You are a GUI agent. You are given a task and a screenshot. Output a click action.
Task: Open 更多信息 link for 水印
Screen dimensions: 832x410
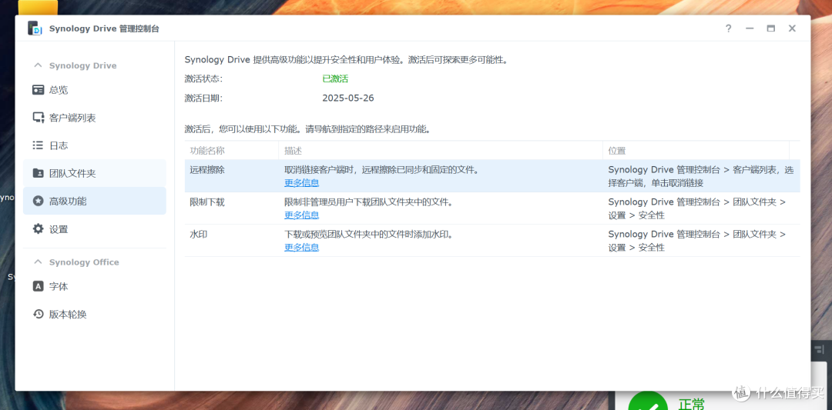click(301, 248)
